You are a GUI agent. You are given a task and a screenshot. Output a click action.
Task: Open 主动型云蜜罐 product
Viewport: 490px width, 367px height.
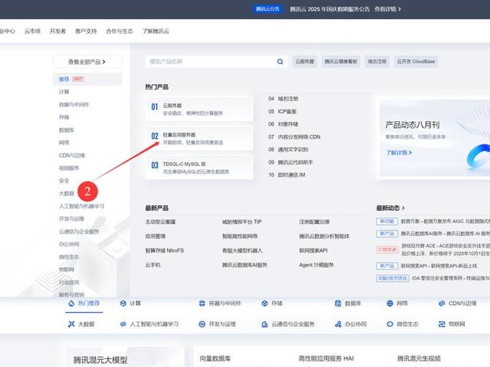160,222
